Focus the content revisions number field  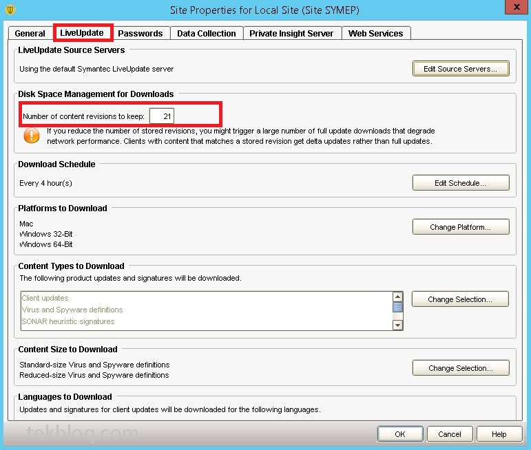(x=162, y=116)
